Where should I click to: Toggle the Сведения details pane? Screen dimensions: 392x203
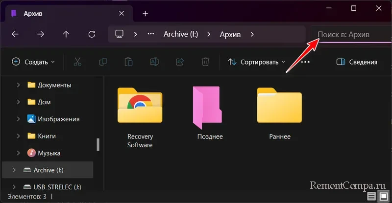point(357,62)
